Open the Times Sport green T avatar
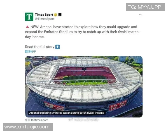 [29, 17]
